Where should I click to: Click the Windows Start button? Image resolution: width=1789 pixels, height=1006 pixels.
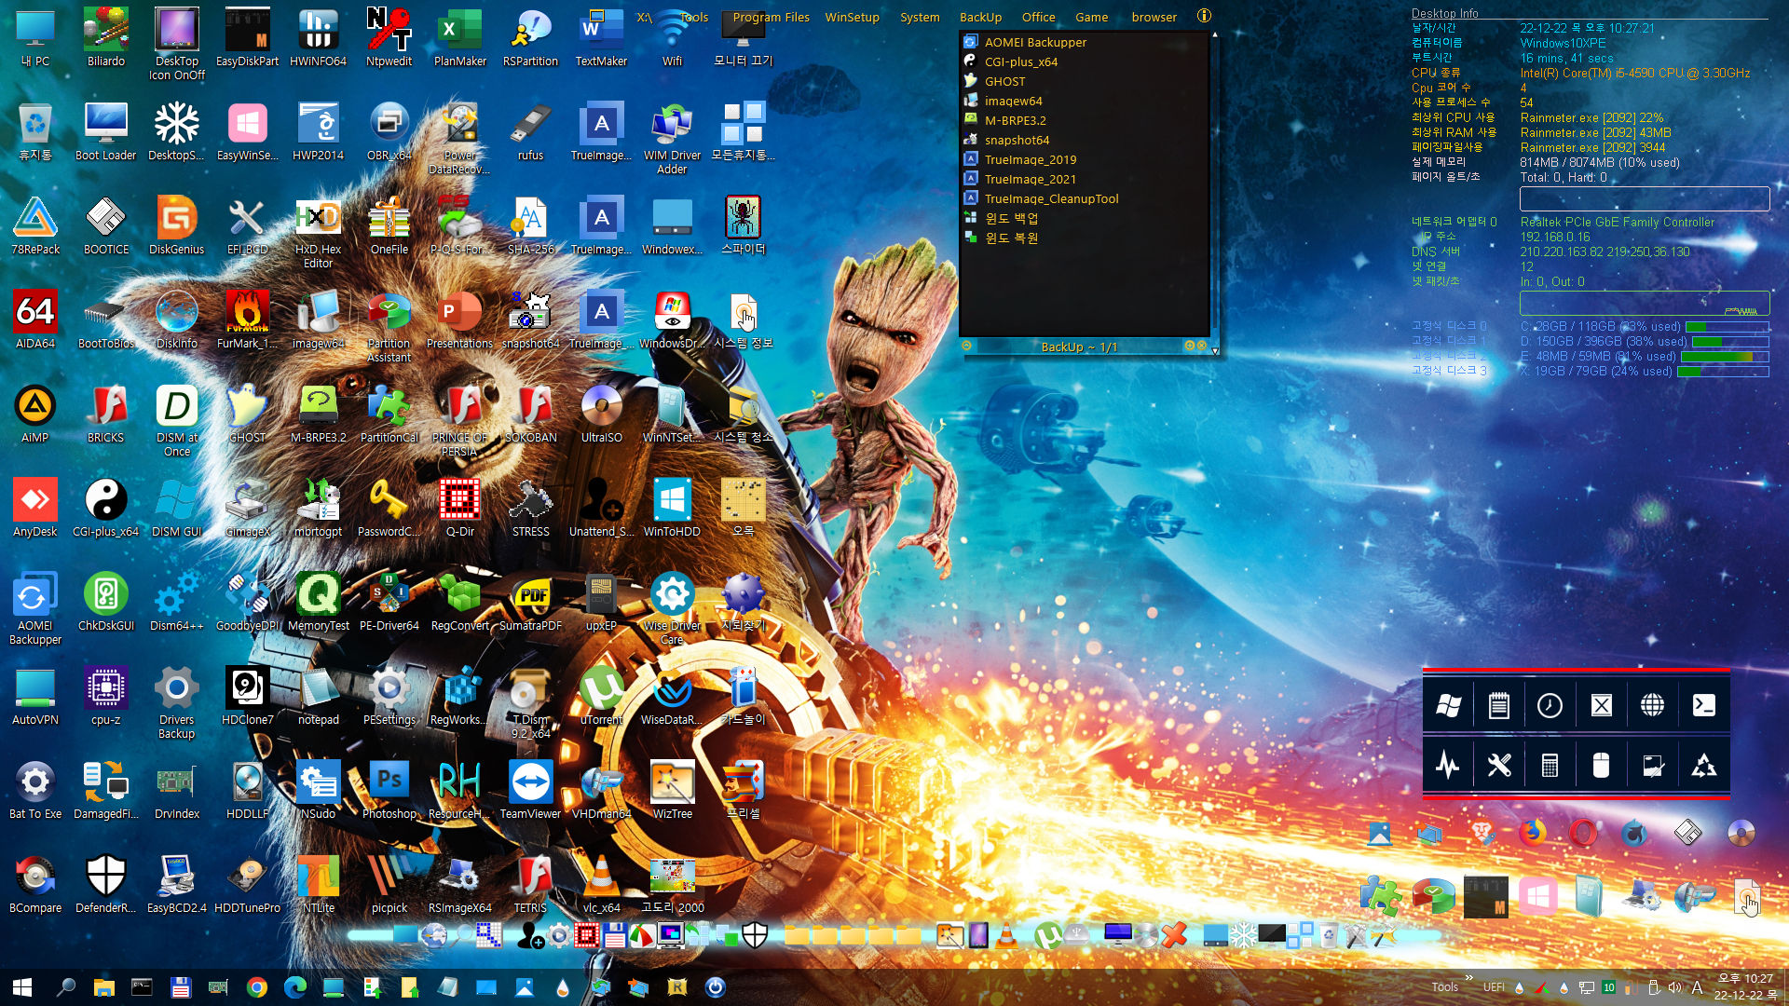[22, 987]
